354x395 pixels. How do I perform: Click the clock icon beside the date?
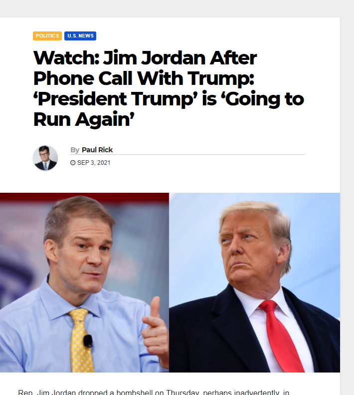tap(73, 163)
